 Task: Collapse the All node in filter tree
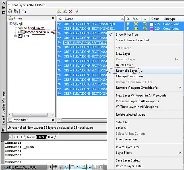click(x=11, y=24)
